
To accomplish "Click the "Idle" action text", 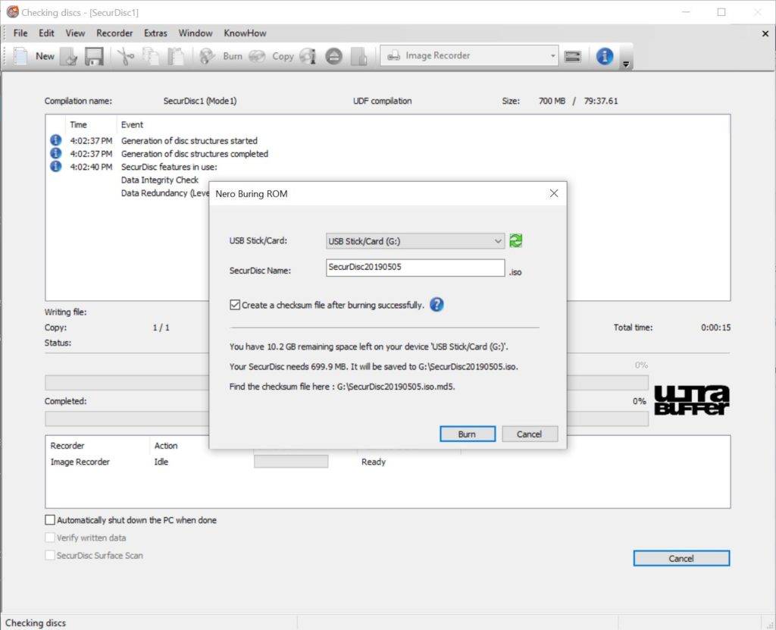I will click(x=161, y=462).
